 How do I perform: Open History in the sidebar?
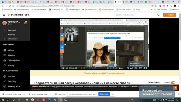tap(11, 65)
